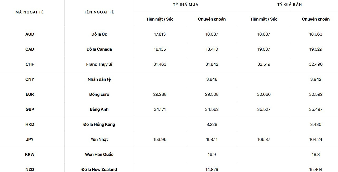Select EUR cash buying rate 29,288
Screen dimensions: 338x172
coord(160,94)
